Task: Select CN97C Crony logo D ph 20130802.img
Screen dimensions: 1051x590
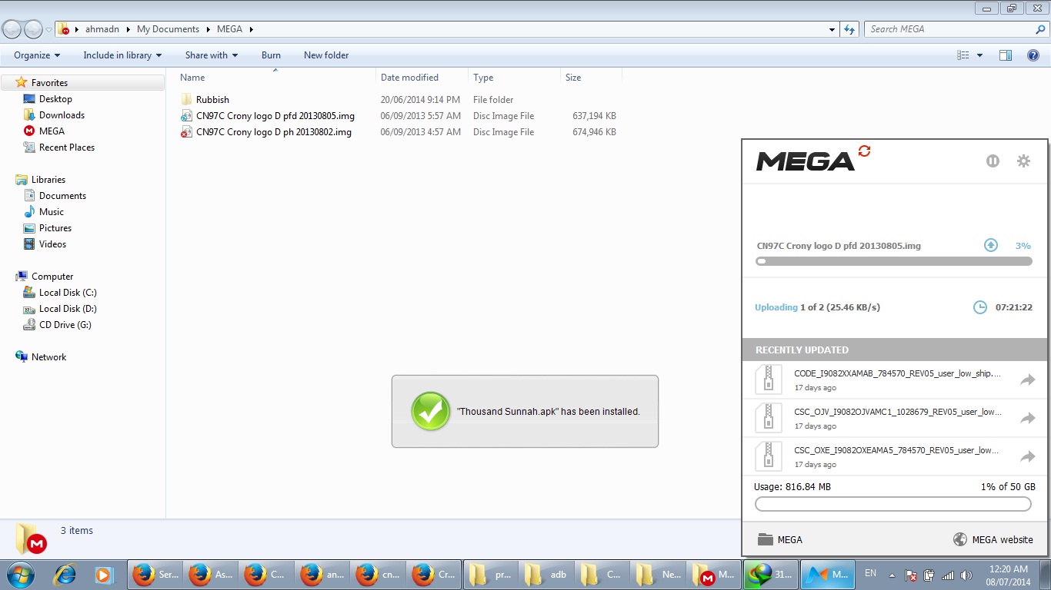Action: 273,132
